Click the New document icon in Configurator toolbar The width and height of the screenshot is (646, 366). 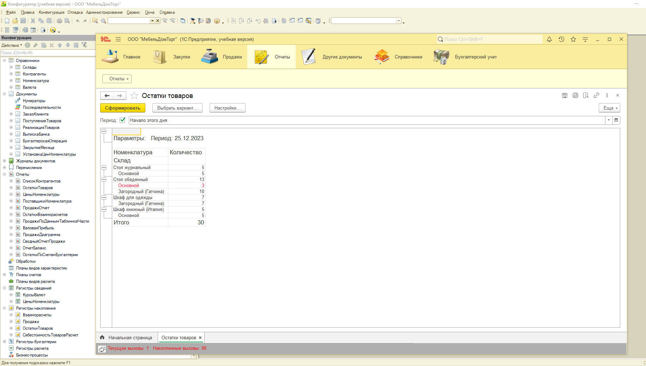point(7,21)
